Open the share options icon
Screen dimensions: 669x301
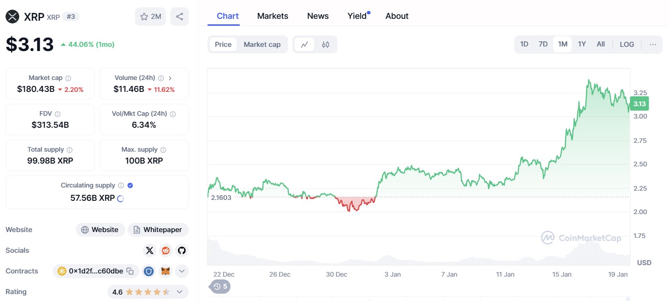pos(180,17)
